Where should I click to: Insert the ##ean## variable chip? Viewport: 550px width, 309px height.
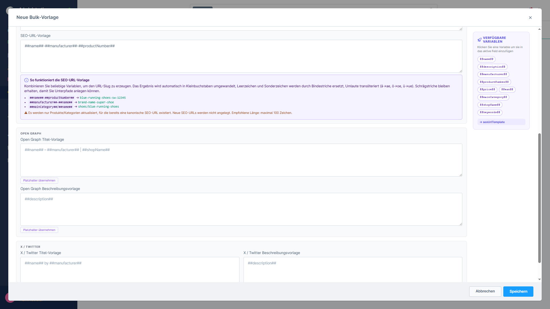(x=507, y=90)
